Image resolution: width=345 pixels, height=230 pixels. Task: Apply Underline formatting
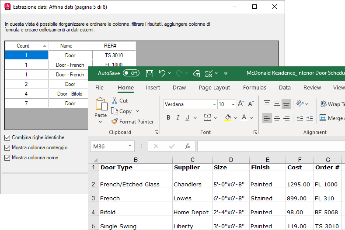coord(187,118)
